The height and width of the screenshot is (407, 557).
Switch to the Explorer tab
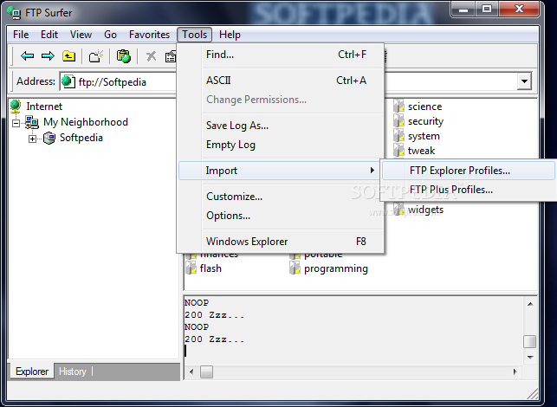[x=32, y=371]
